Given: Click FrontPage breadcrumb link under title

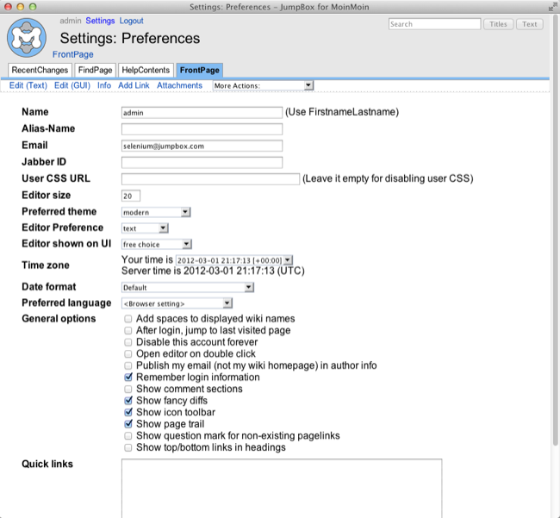Looking at the screenshot, I should tap(73, 54).
